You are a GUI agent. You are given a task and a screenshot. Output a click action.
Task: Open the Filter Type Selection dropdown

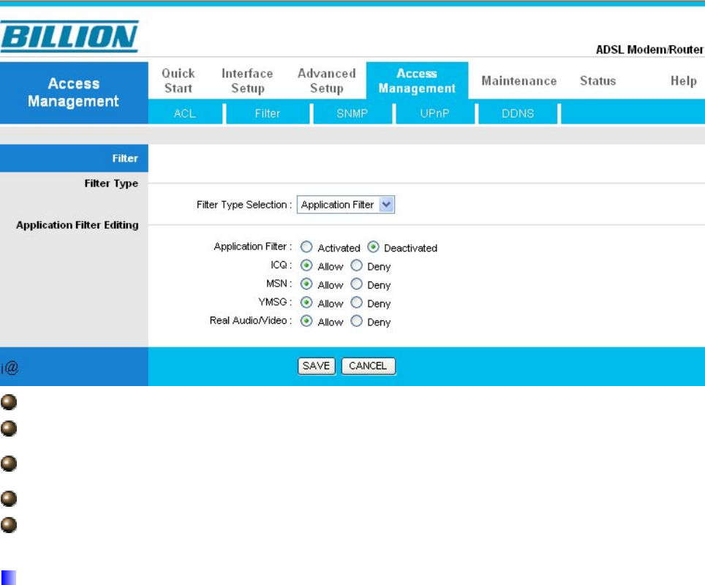(x=346, y=205)
